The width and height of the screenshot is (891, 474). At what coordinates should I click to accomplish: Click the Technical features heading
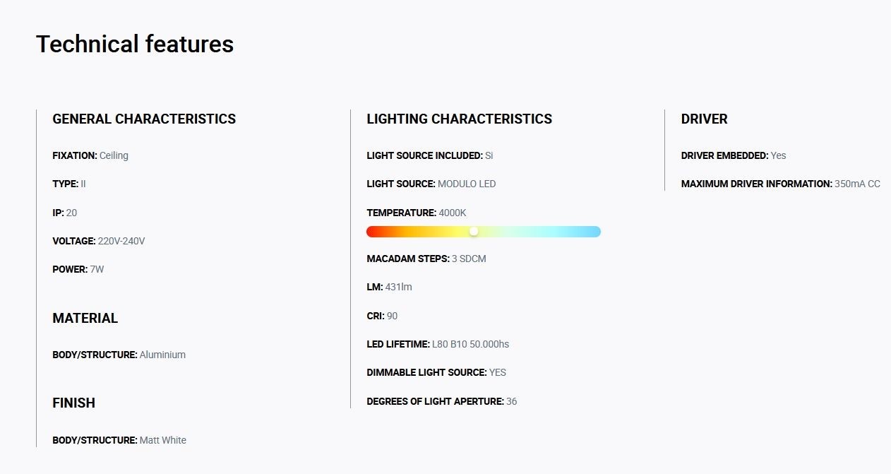coord(135,44)
